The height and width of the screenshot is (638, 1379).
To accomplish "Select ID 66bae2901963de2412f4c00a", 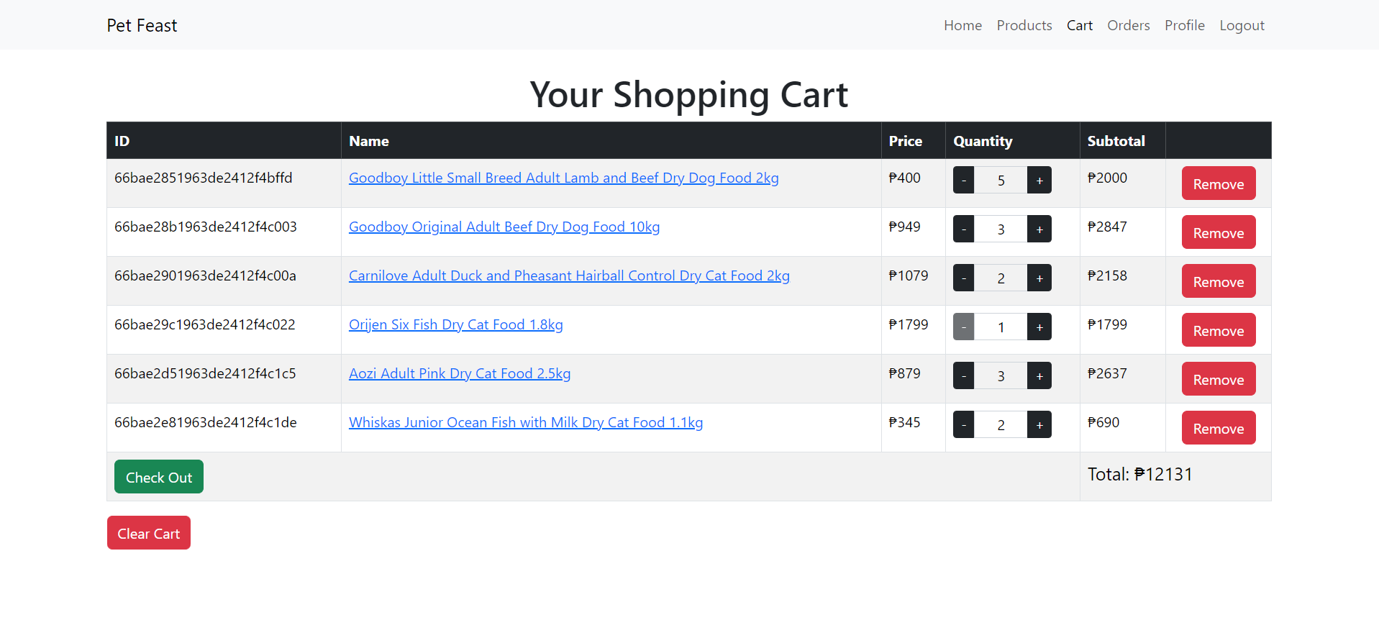I will (205, 275).
